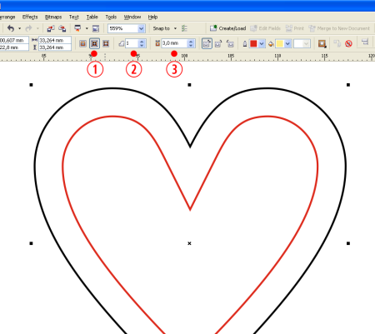Click the Import icon in toolbar

click(x=51, y=28)
